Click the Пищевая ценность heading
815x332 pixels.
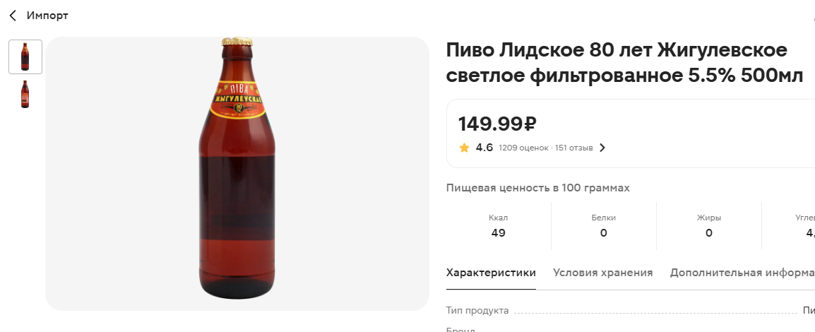[537, 188]
